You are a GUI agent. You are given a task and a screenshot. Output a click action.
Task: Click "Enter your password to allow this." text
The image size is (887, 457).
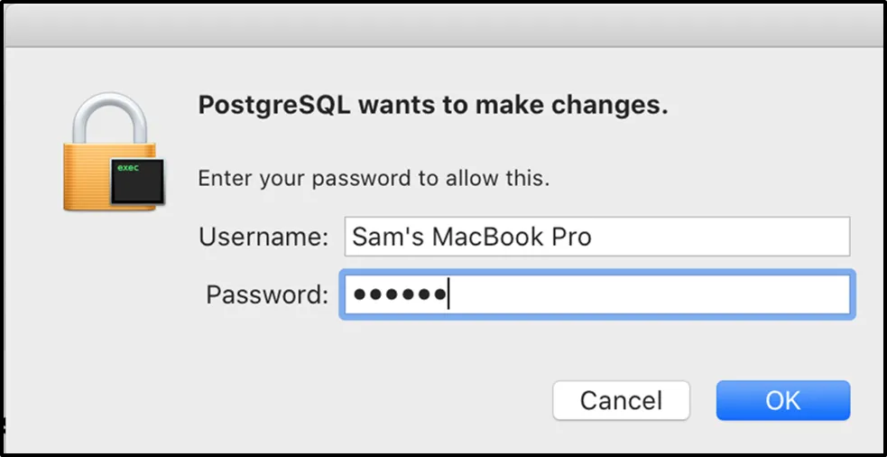tap(373, 178)
